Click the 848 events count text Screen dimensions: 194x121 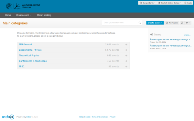point(113,55)
